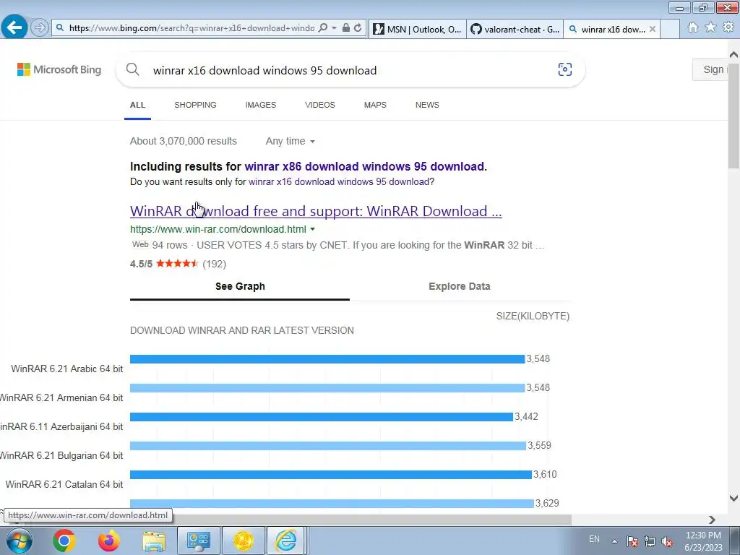
Task: Click the green win-rar.com/download.html URL text
Action: tap(218, 229)
